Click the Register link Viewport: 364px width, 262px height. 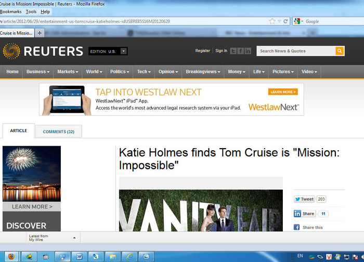(x=202, y=50)
